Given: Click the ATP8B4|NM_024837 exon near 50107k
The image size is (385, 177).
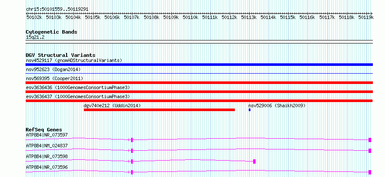Looking at the screenshot, I should click(132, 151).
